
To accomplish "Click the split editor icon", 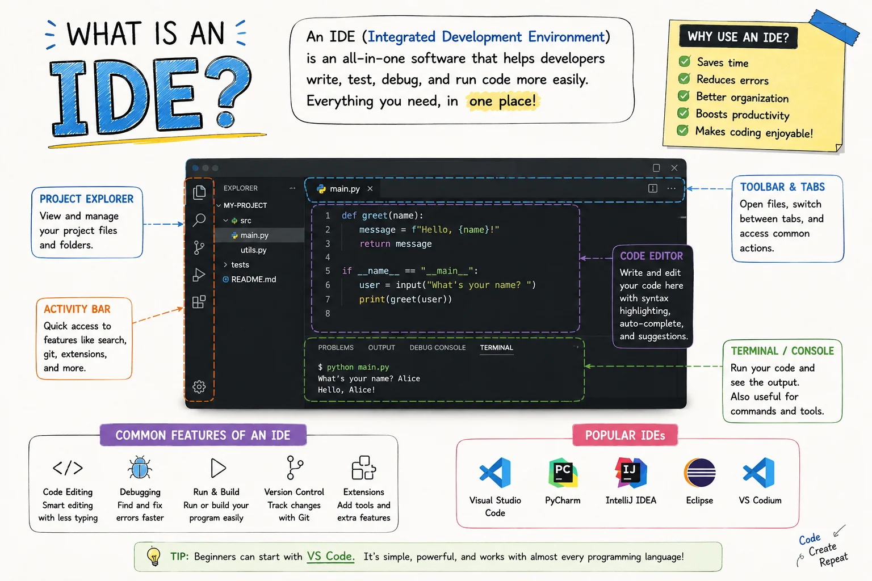I will click(x=653, y=188).
